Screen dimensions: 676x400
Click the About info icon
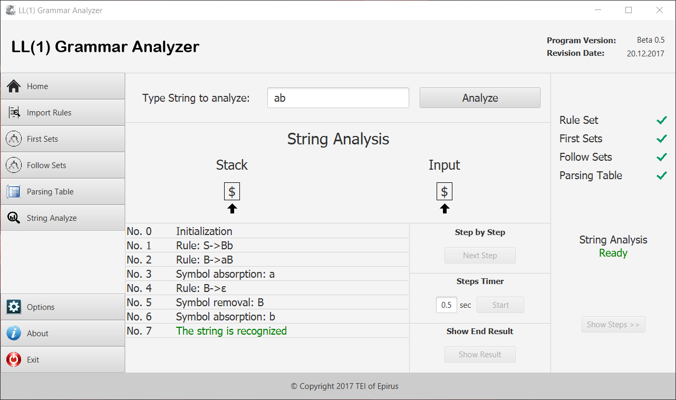point(14,333)
